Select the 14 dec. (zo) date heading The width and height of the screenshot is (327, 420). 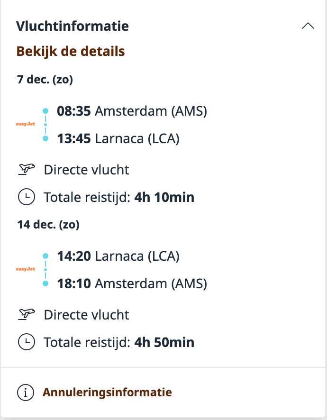pyautogui.click(x=47, y=224)
